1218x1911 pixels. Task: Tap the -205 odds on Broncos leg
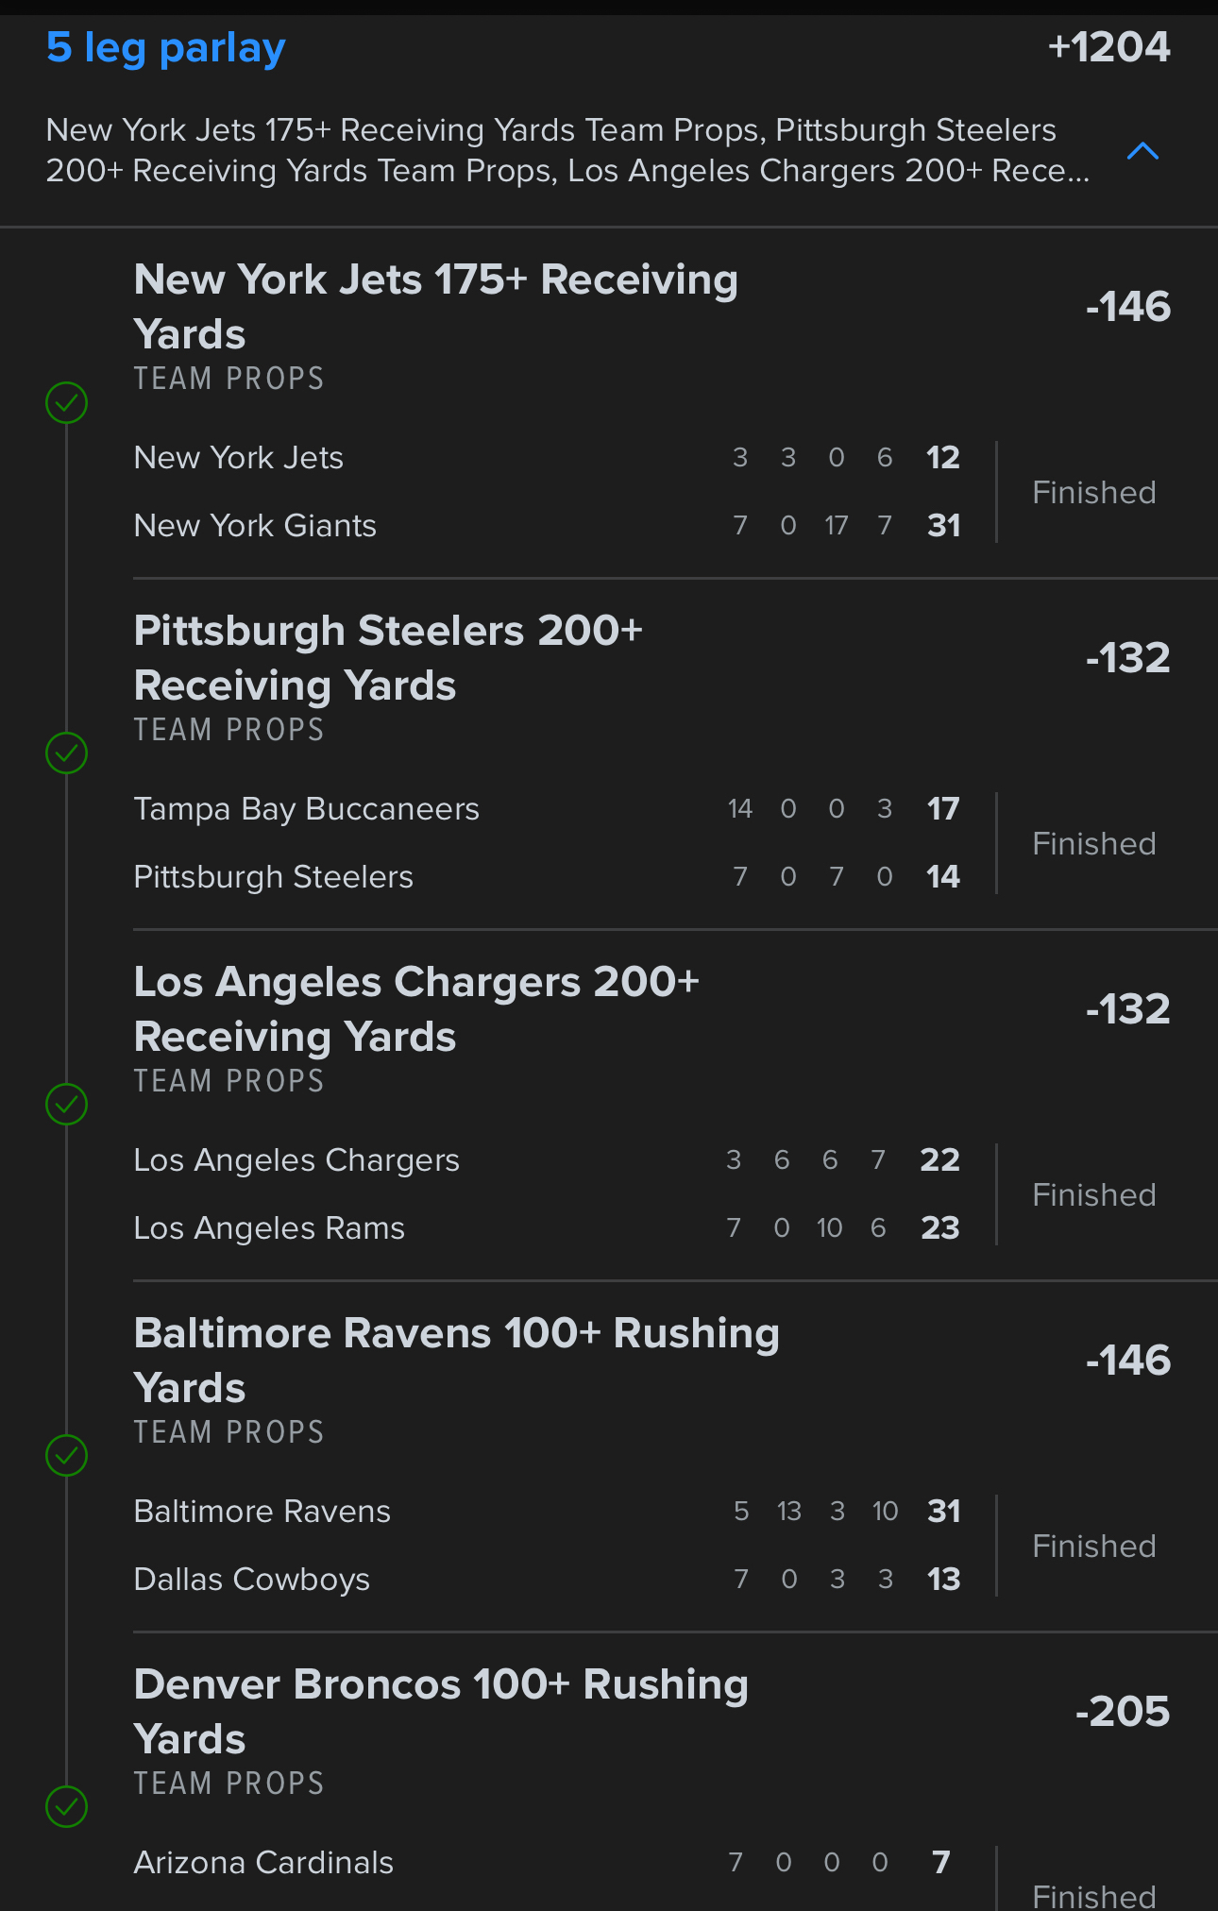1122,1712
